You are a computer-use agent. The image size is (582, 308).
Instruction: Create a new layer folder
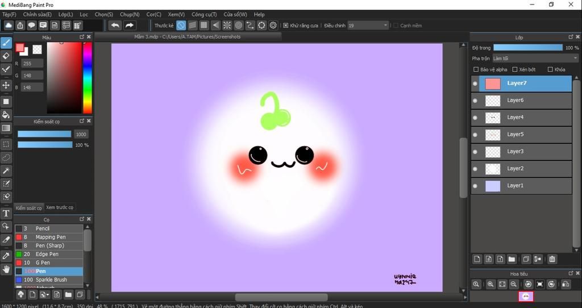(512, 259)
